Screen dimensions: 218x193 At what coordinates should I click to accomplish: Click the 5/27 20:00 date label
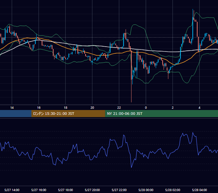92,190
